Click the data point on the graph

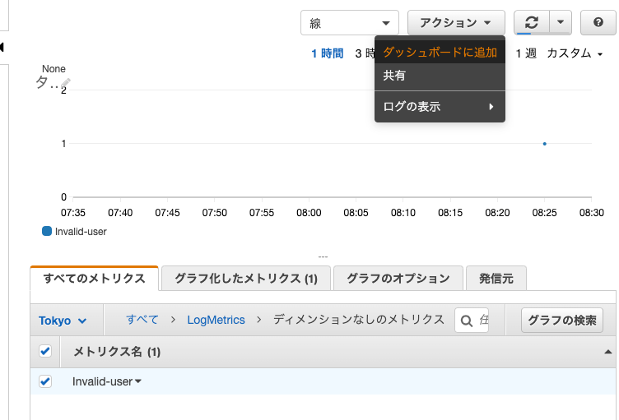click(544, 144)
